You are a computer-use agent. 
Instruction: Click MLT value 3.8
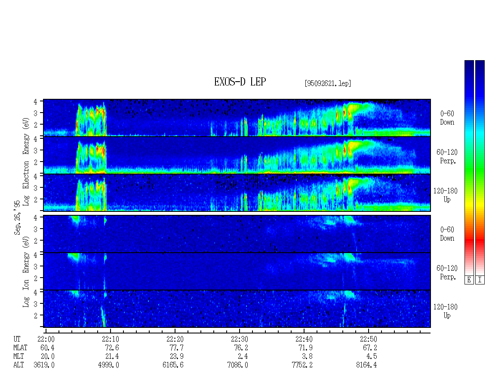coord(307,357)
